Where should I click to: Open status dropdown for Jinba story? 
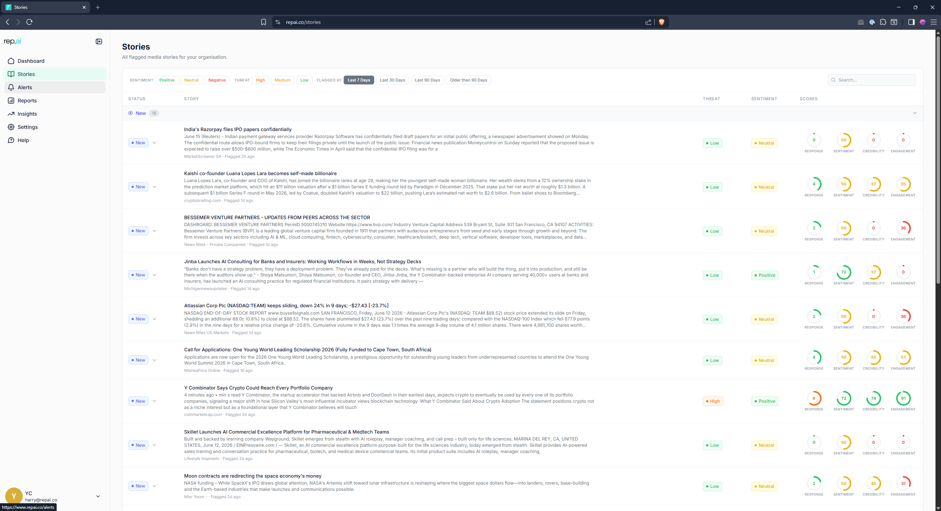(154, 275)
